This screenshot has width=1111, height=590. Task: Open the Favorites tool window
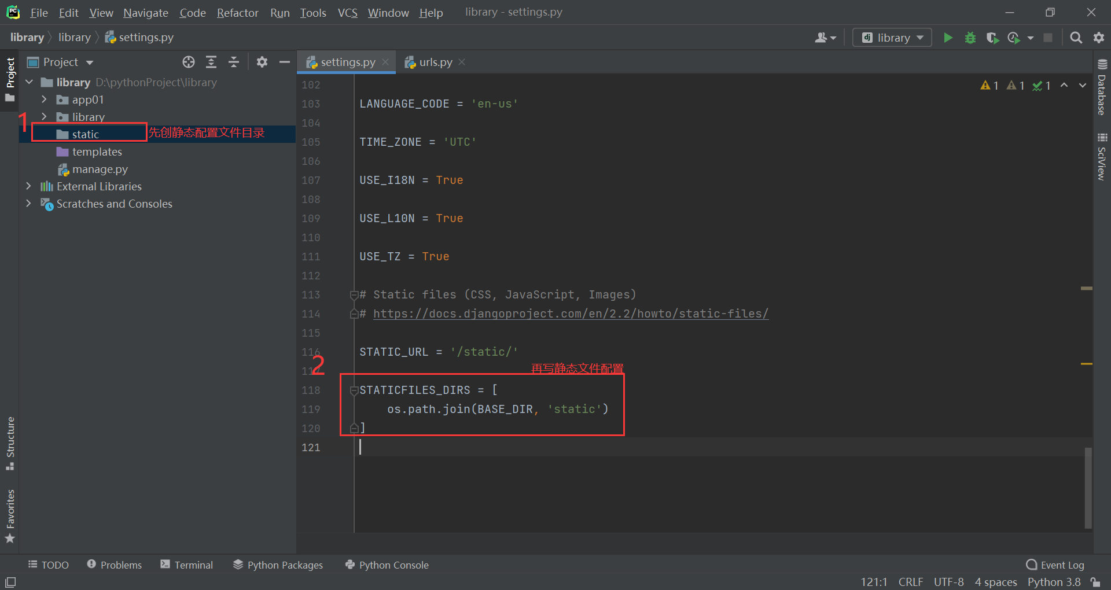(x=10, y=517)
